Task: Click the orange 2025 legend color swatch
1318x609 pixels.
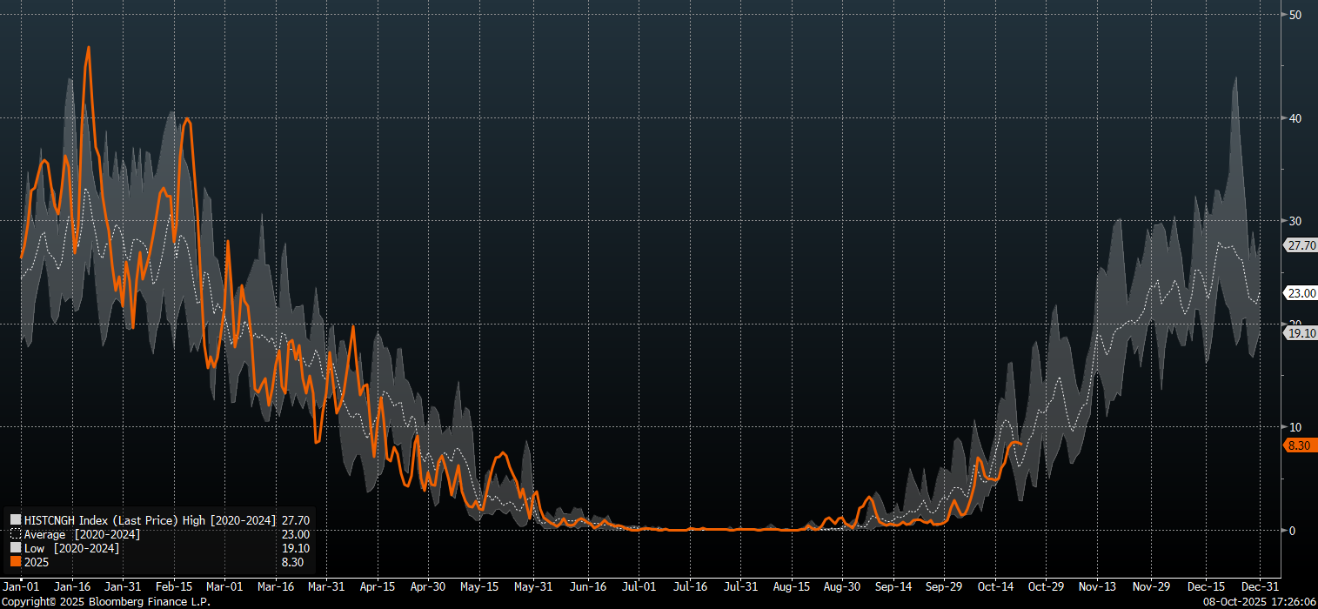Action: (x=16, y=562)
